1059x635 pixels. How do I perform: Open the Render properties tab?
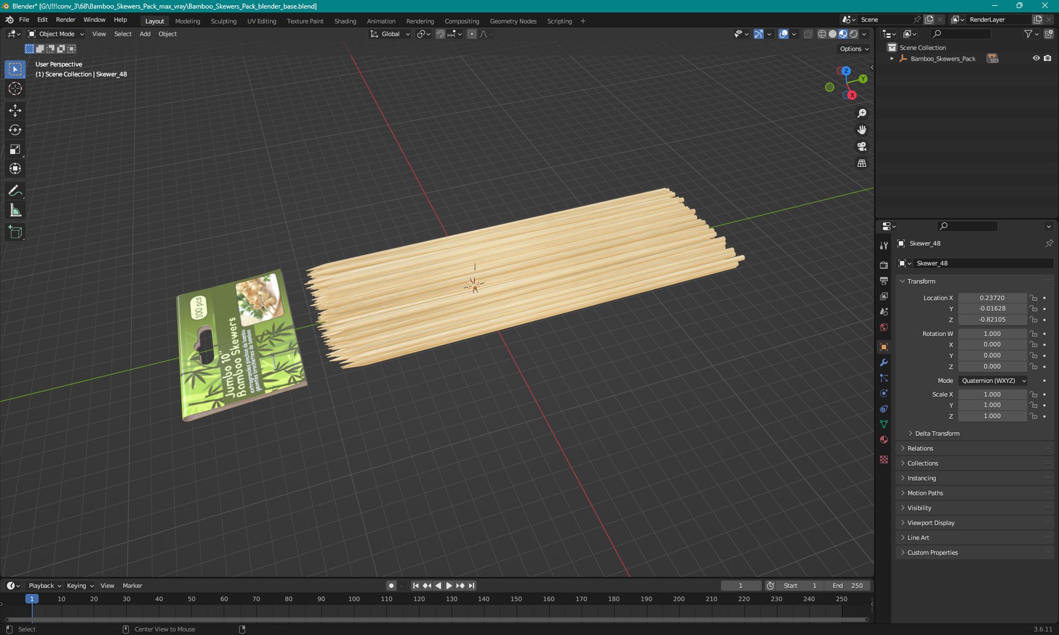click(x=884, y=265)
